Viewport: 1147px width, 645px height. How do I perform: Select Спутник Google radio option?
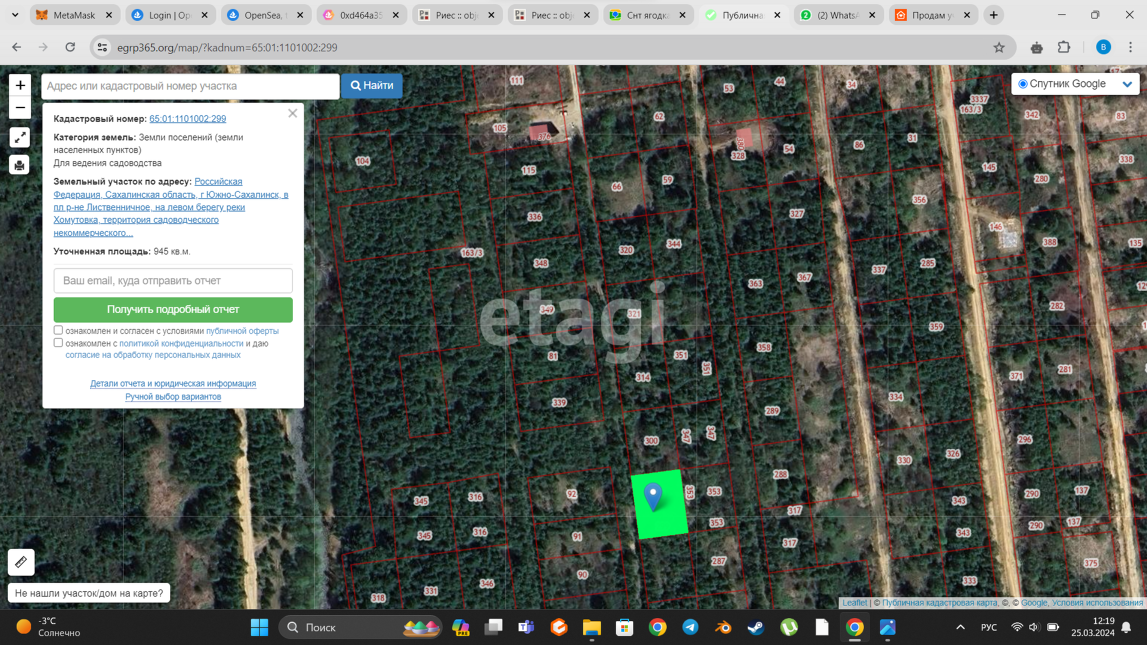click(1023, 84)
